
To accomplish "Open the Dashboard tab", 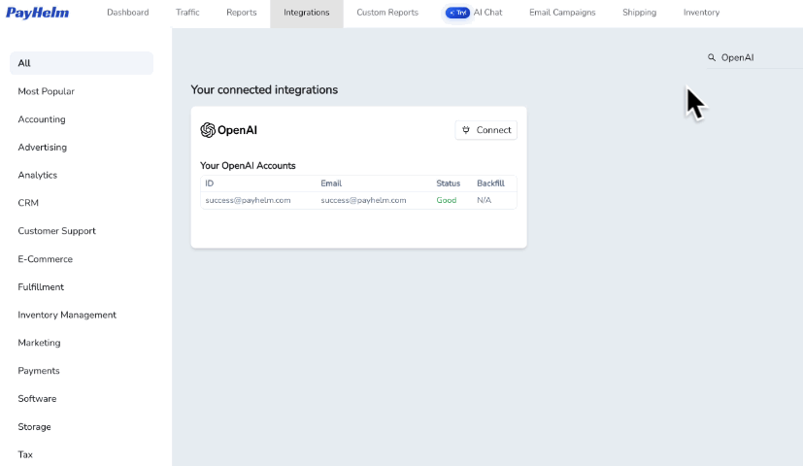I will pyautogui.click(x=127, y=13).
